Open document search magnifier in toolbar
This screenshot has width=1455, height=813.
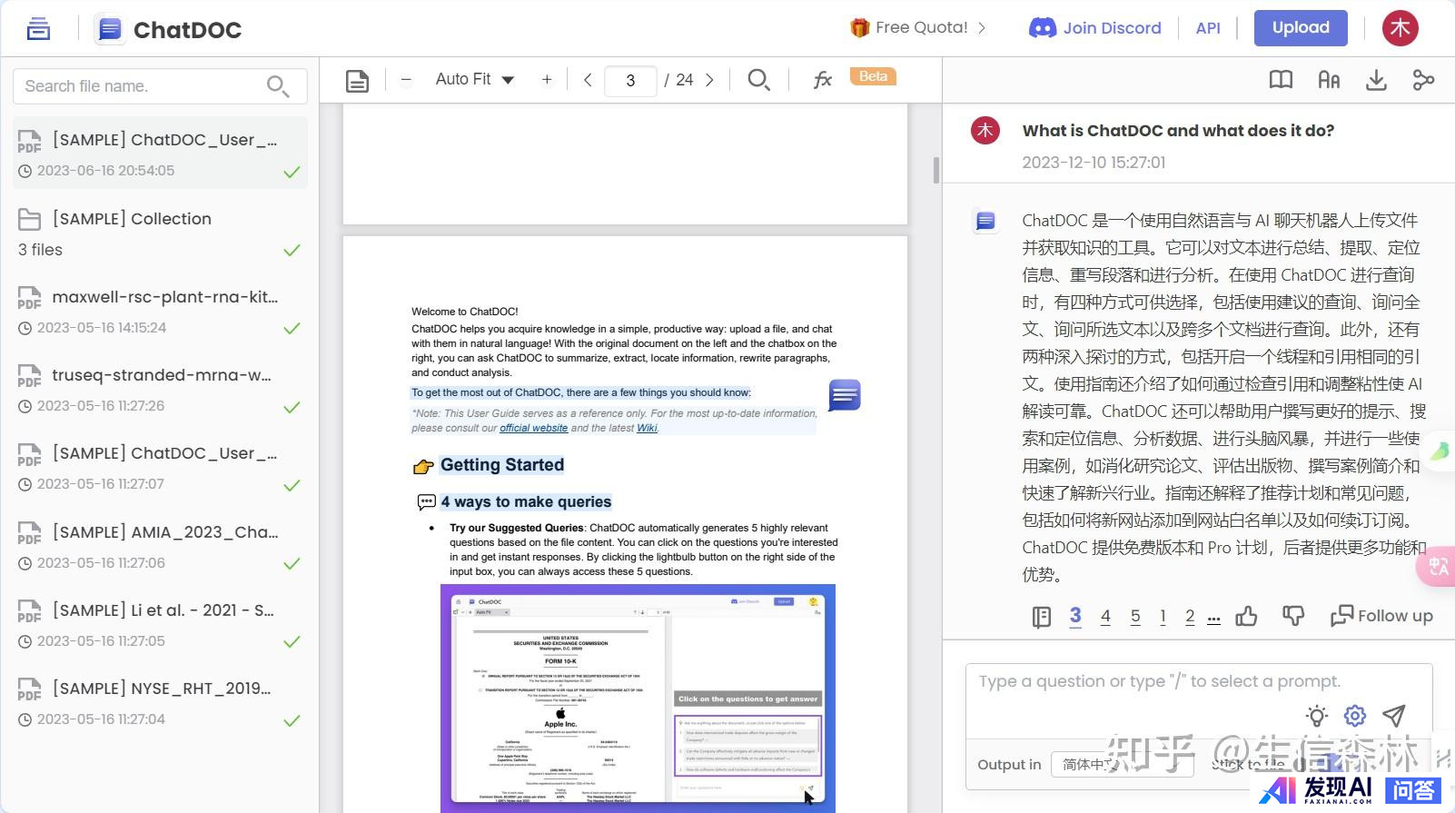(x=758, y=80)
